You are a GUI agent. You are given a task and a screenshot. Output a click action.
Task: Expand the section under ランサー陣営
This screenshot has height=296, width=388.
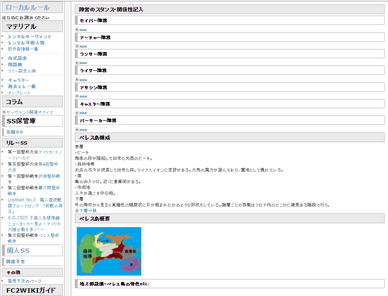pos(77,63)
